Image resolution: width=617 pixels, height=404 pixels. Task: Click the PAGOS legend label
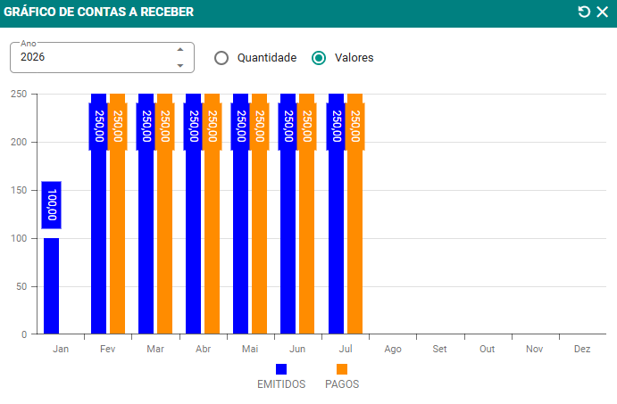point(342,384)
